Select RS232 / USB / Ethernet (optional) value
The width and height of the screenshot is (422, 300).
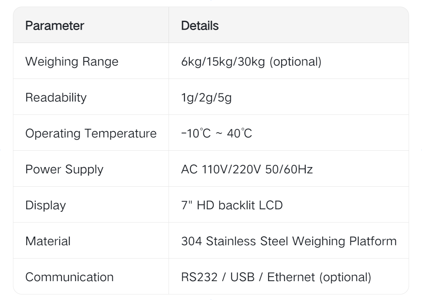coord(276,277)
